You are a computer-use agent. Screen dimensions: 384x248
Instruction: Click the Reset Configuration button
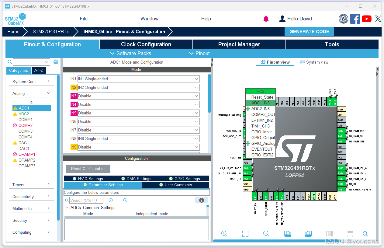(x=88, y=169)
